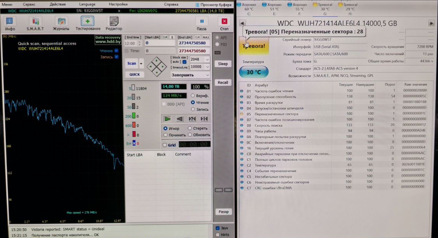This screenshot has height=238, width=438.
Task: Click the yellow Тревога! health status button
Action: pyautogui.click(x=254, y=46)
